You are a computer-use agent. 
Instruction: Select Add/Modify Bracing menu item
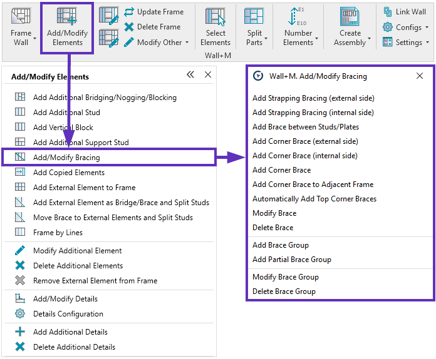pos(66,158)
